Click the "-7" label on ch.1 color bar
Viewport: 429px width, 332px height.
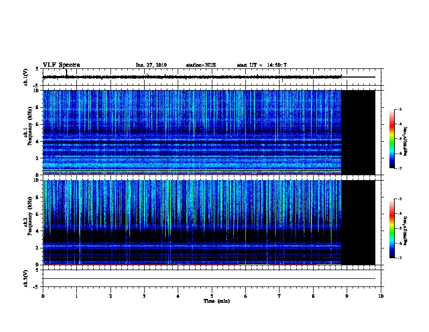click(400, 168)
